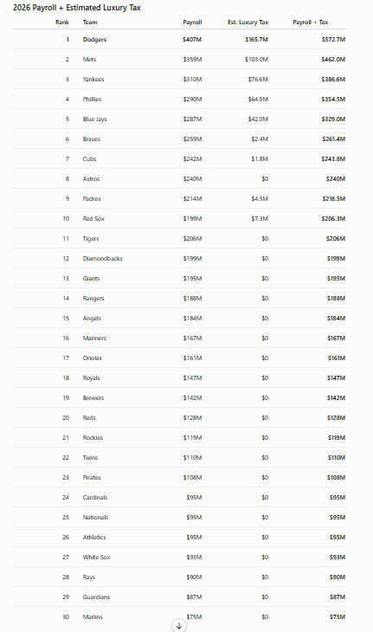373x632 pixels.
Task: Select the Mets team name
Action: (x=89, y=59)
